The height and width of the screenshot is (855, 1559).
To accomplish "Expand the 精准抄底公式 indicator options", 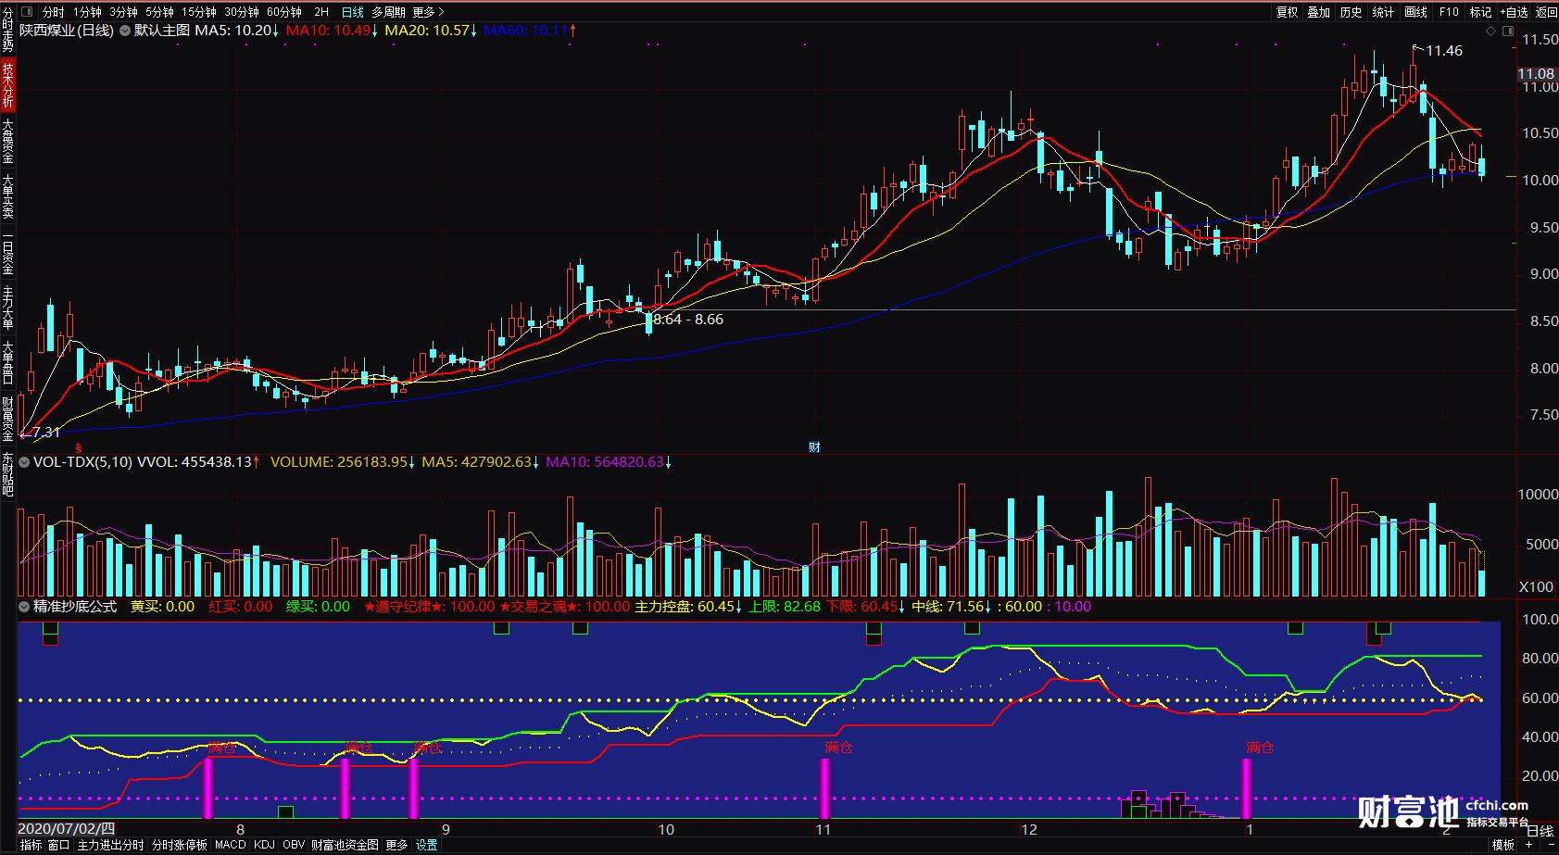I will tap(24, 607).
